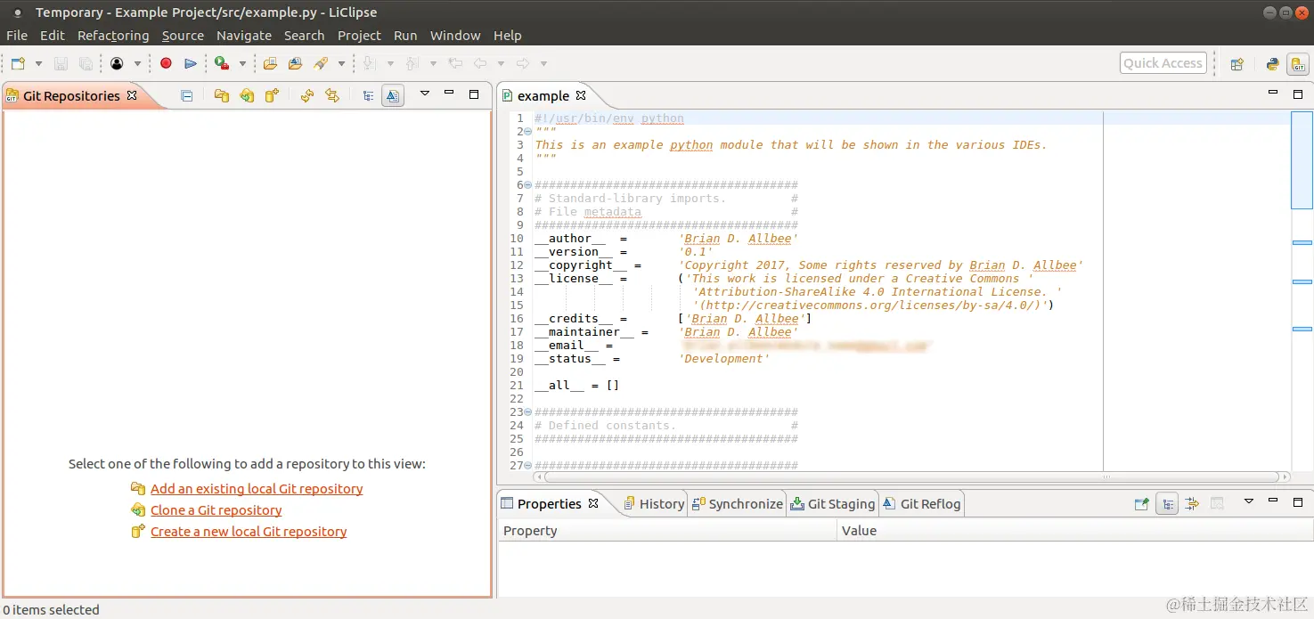Screen dimensions: 1314x619
Task: Select the example editor tab
Action: point(543,95)
